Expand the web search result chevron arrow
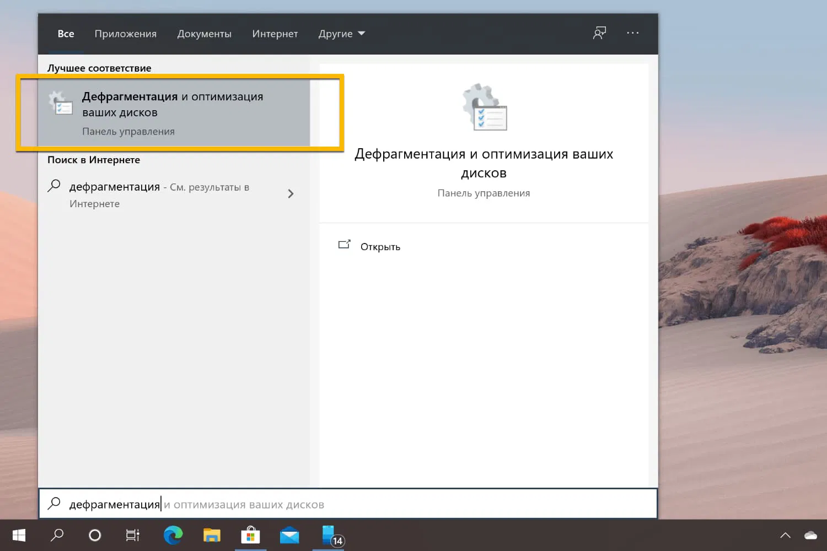The height and width of the screenshot is (551, 827). click(291, 194)
